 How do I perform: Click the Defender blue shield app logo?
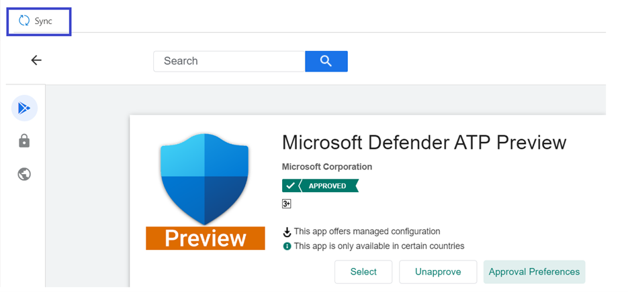[x=206, y=179]
